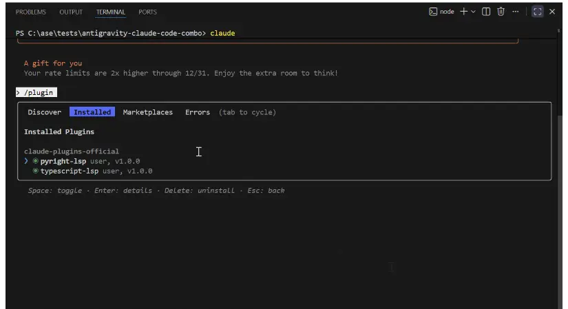The image size is (568, 309).
Task: Select the Installed plugins tab
Action: tap(92, 112)
